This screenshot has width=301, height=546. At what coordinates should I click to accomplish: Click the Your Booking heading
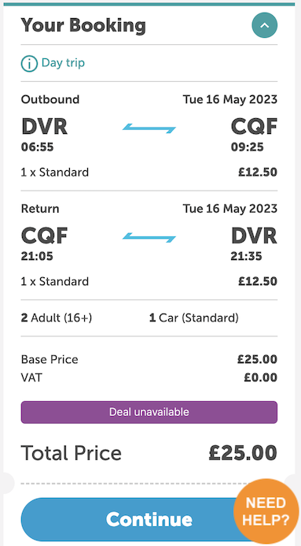[x=83, y=25]
